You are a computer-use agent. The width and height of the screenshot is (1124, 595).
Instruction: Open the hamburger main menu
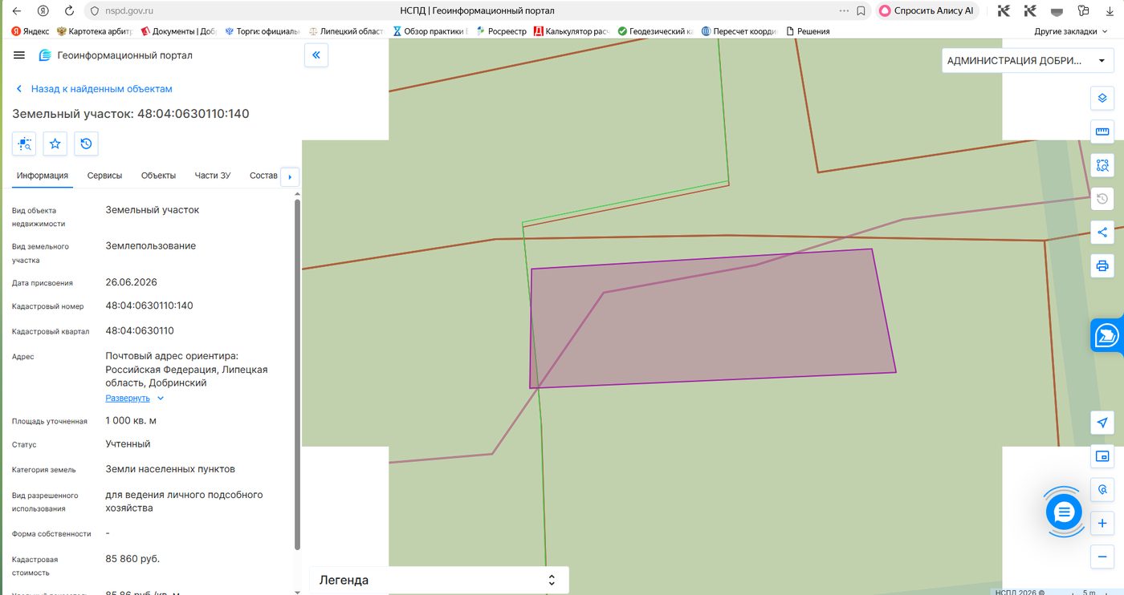point(19,55)
